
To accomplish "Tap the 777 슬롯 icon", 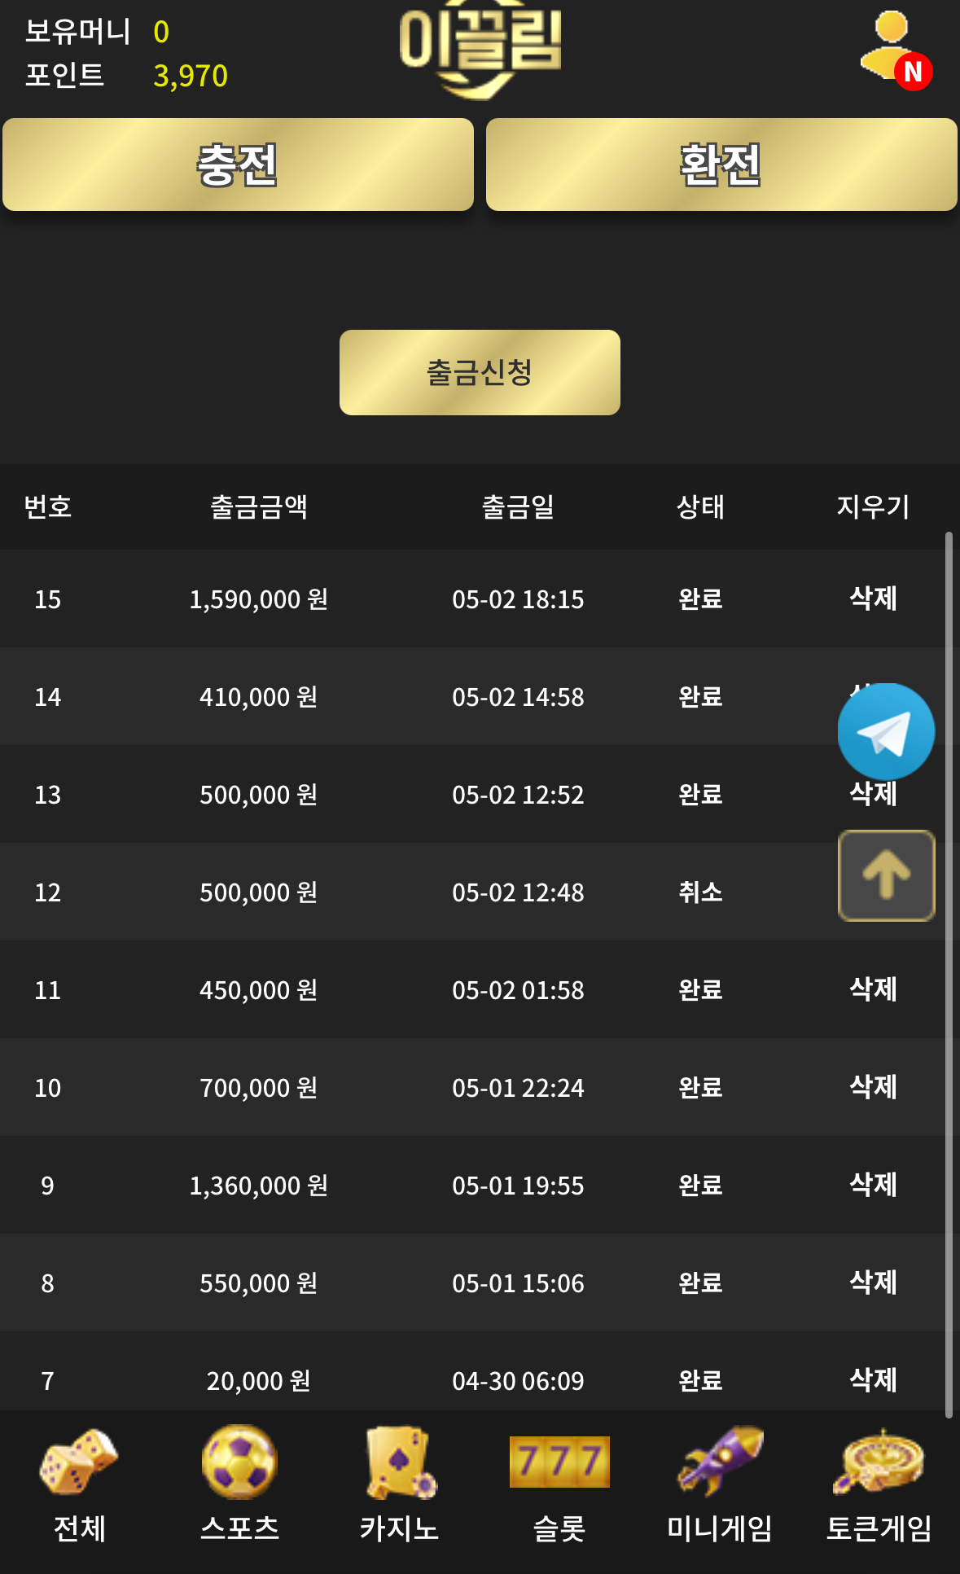I will pyautogui.click(x=559, y=1462).
